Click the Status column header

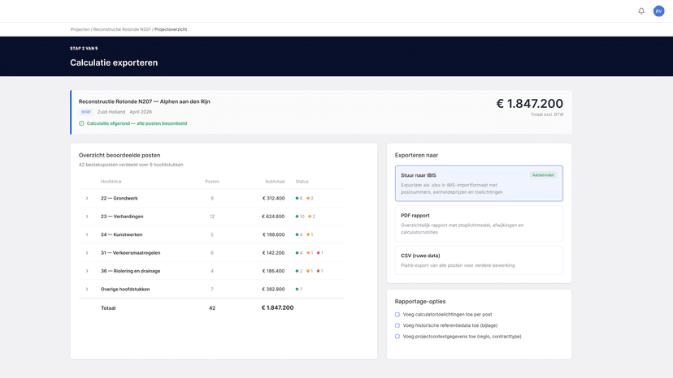pos(302,182)
